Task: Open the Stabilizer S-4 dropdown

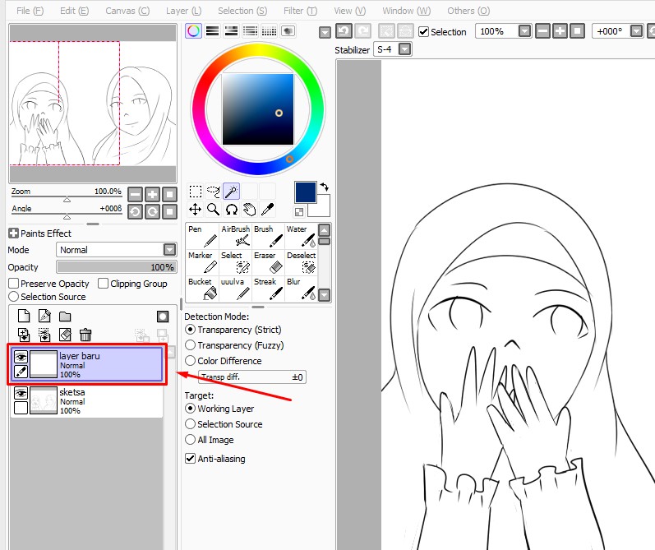Action: [404, 49]
